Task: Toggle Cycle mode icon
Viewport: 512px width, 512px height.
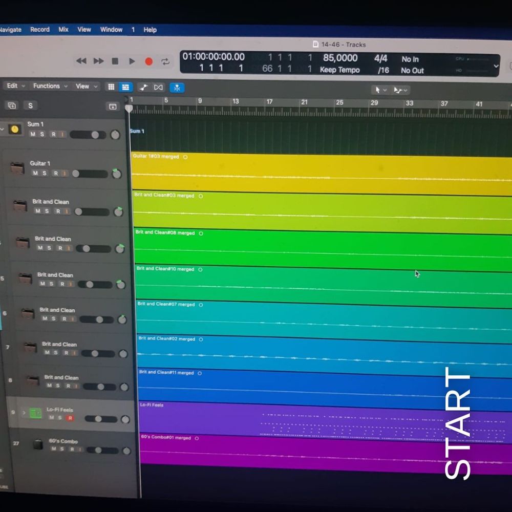Action: point(165,62)
